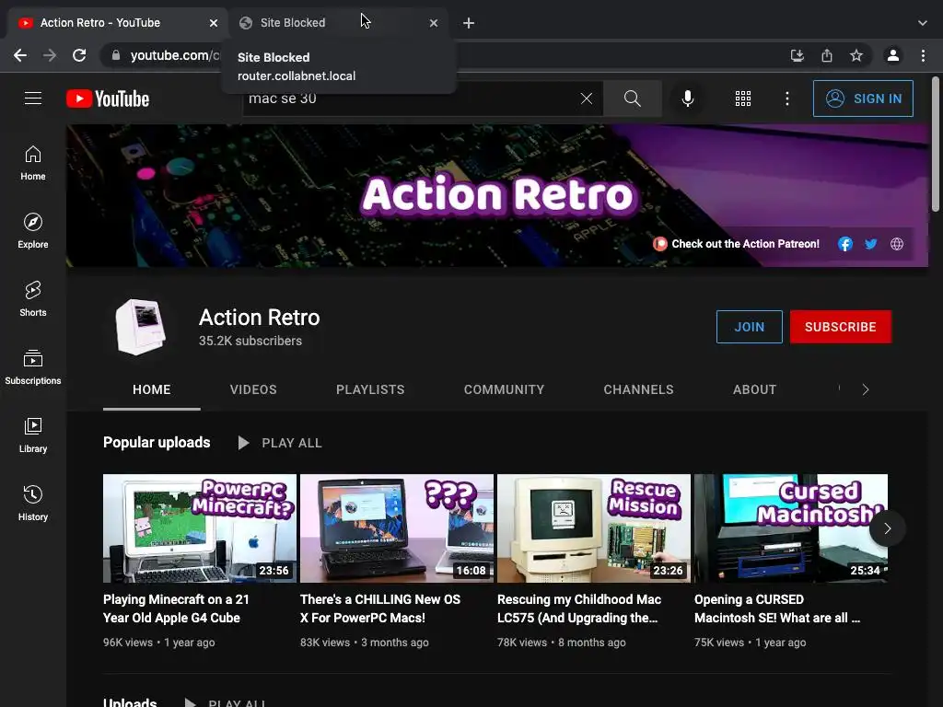Open the YouTube hamburger guide menu
Viewport: 943px width, 707px height.
(33, 98)
